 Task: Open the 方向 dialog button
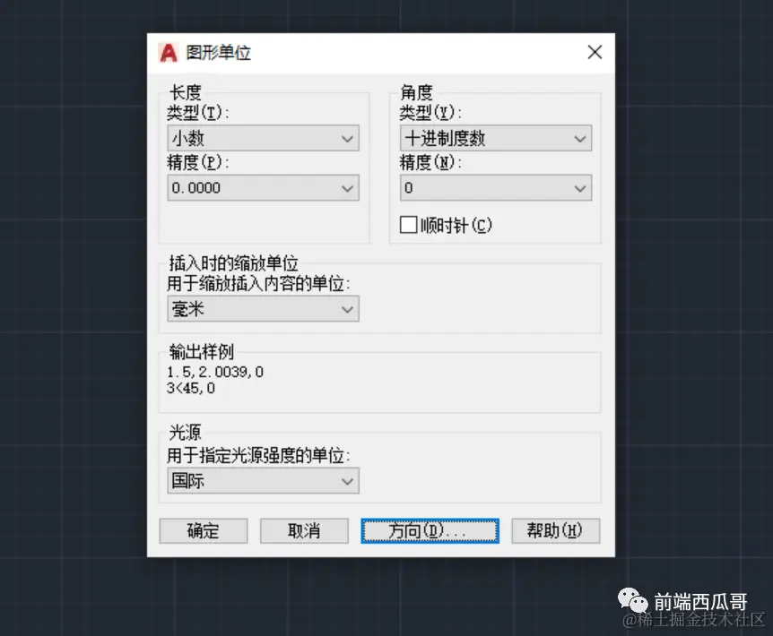pyautogui.click(x=430, y=530)
